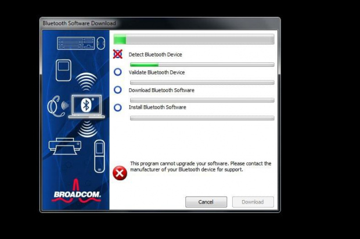This screenshot has width=360, height=239.
Task: Click the mouse illustration next to the keyboard
Action: point(101,44)
